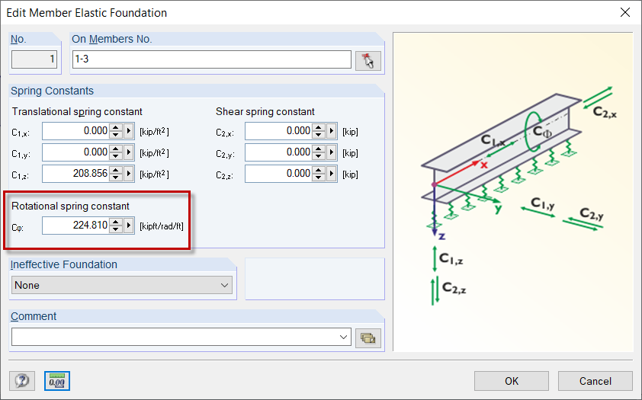Click the kipft/rad/ft unit label
The width and height of the screenshot is (642, 400).
162,226
